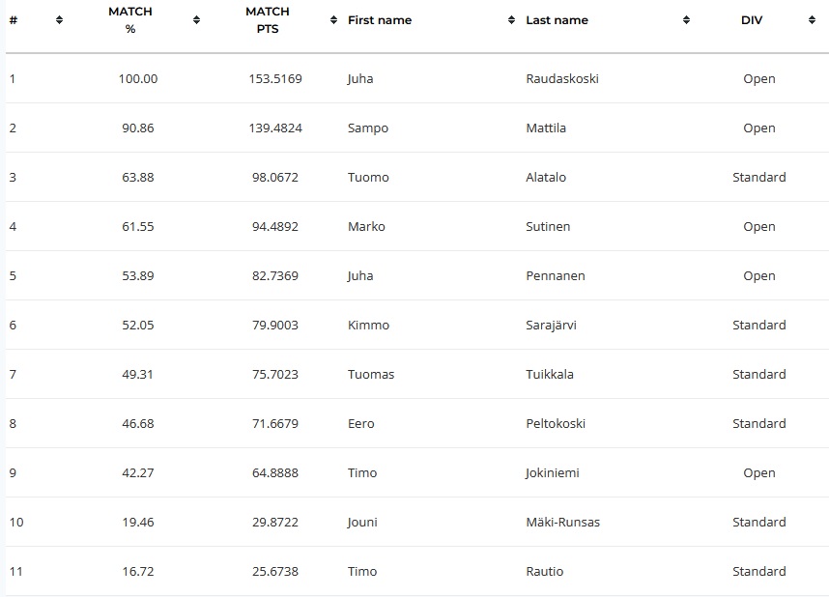Select the MATCH PTS column header
829x597 pixels.
[268, 20]
